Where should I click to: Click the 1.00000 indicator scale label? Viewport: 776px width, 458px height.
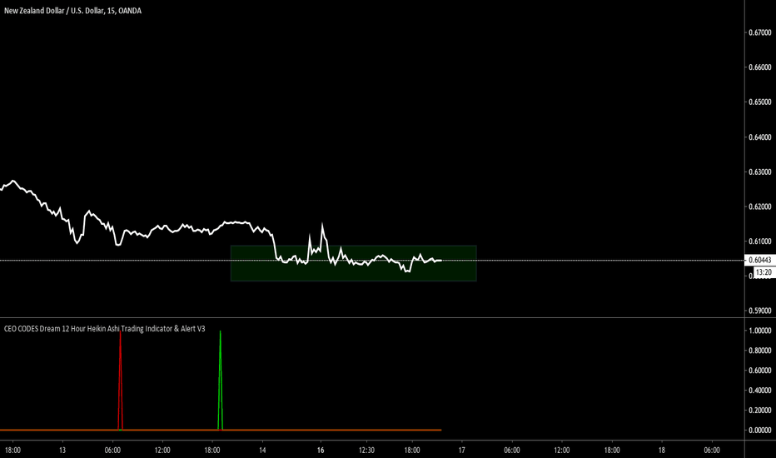[759, 331]
